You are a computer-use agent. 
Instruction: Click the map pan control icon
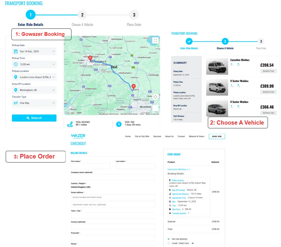tap(155, 97)
